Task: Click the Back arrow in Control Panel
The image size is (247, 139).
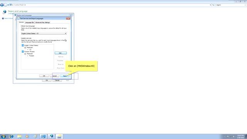Action: tap(2, 5)
